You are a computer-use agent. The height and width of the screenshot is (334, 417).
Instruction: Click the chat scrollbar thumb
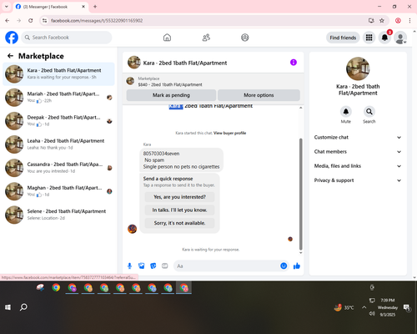(300, 194)
